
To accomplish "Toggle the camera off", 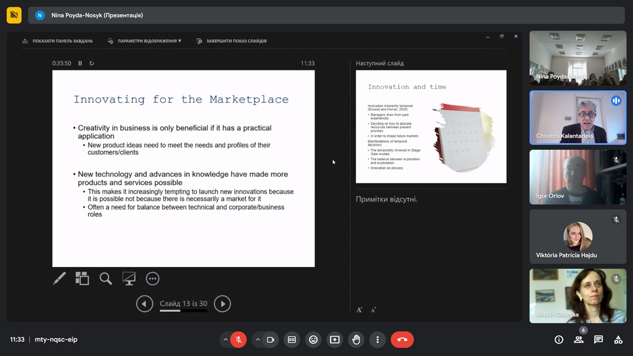I will tap(271, 340).
